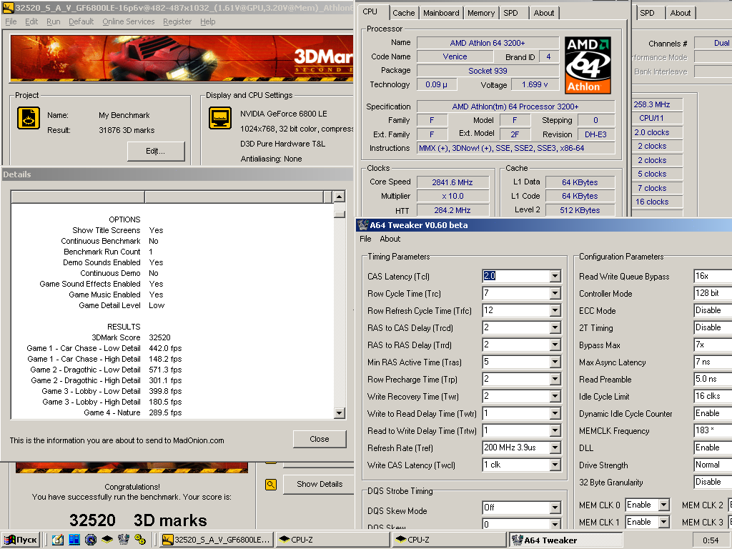Viewport: 732px width, 549px height.
Task: Click the taskbar clock showing 0:54
Action: coord(711,540)
